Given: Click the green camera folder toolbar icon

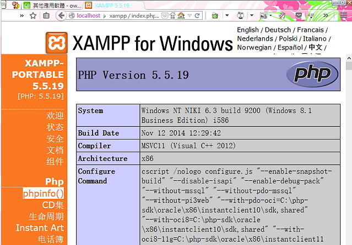Looking at the screenshot, I should point(215,15).
